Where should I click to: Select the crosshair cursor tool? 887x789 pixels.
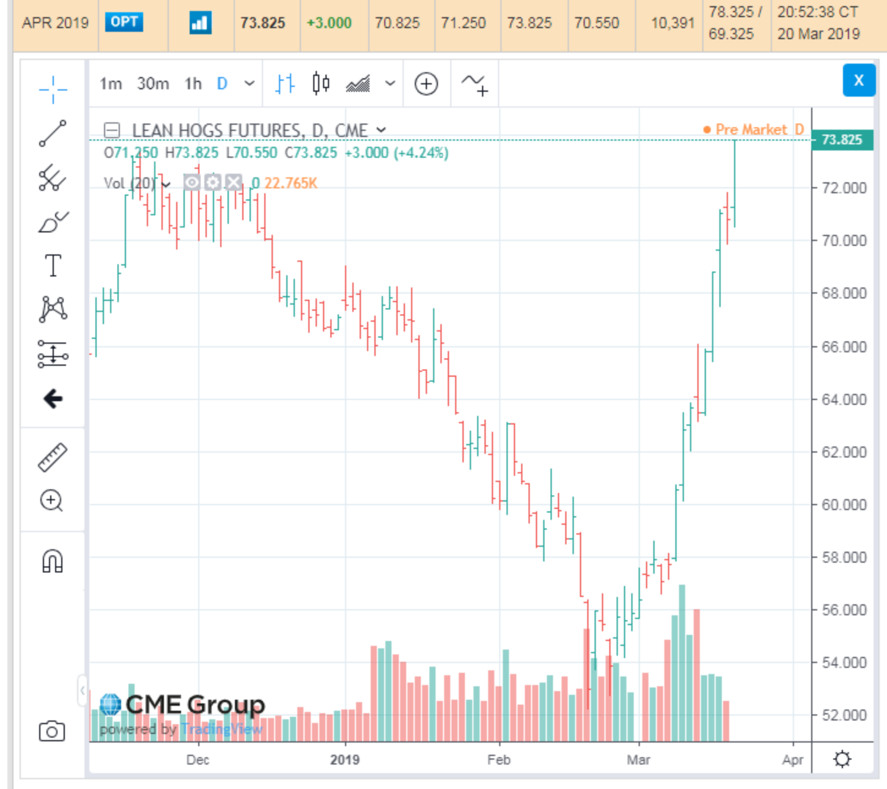[x=53, y=89]
